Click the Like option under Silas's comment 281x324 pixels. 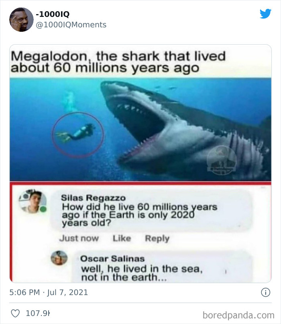[x=121, y=238]
